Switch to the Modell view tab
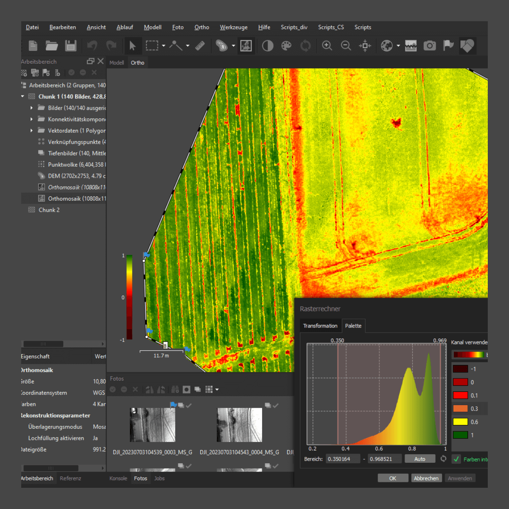The height and width of the screenshot is (509, 509). click(x=117, y=62)
